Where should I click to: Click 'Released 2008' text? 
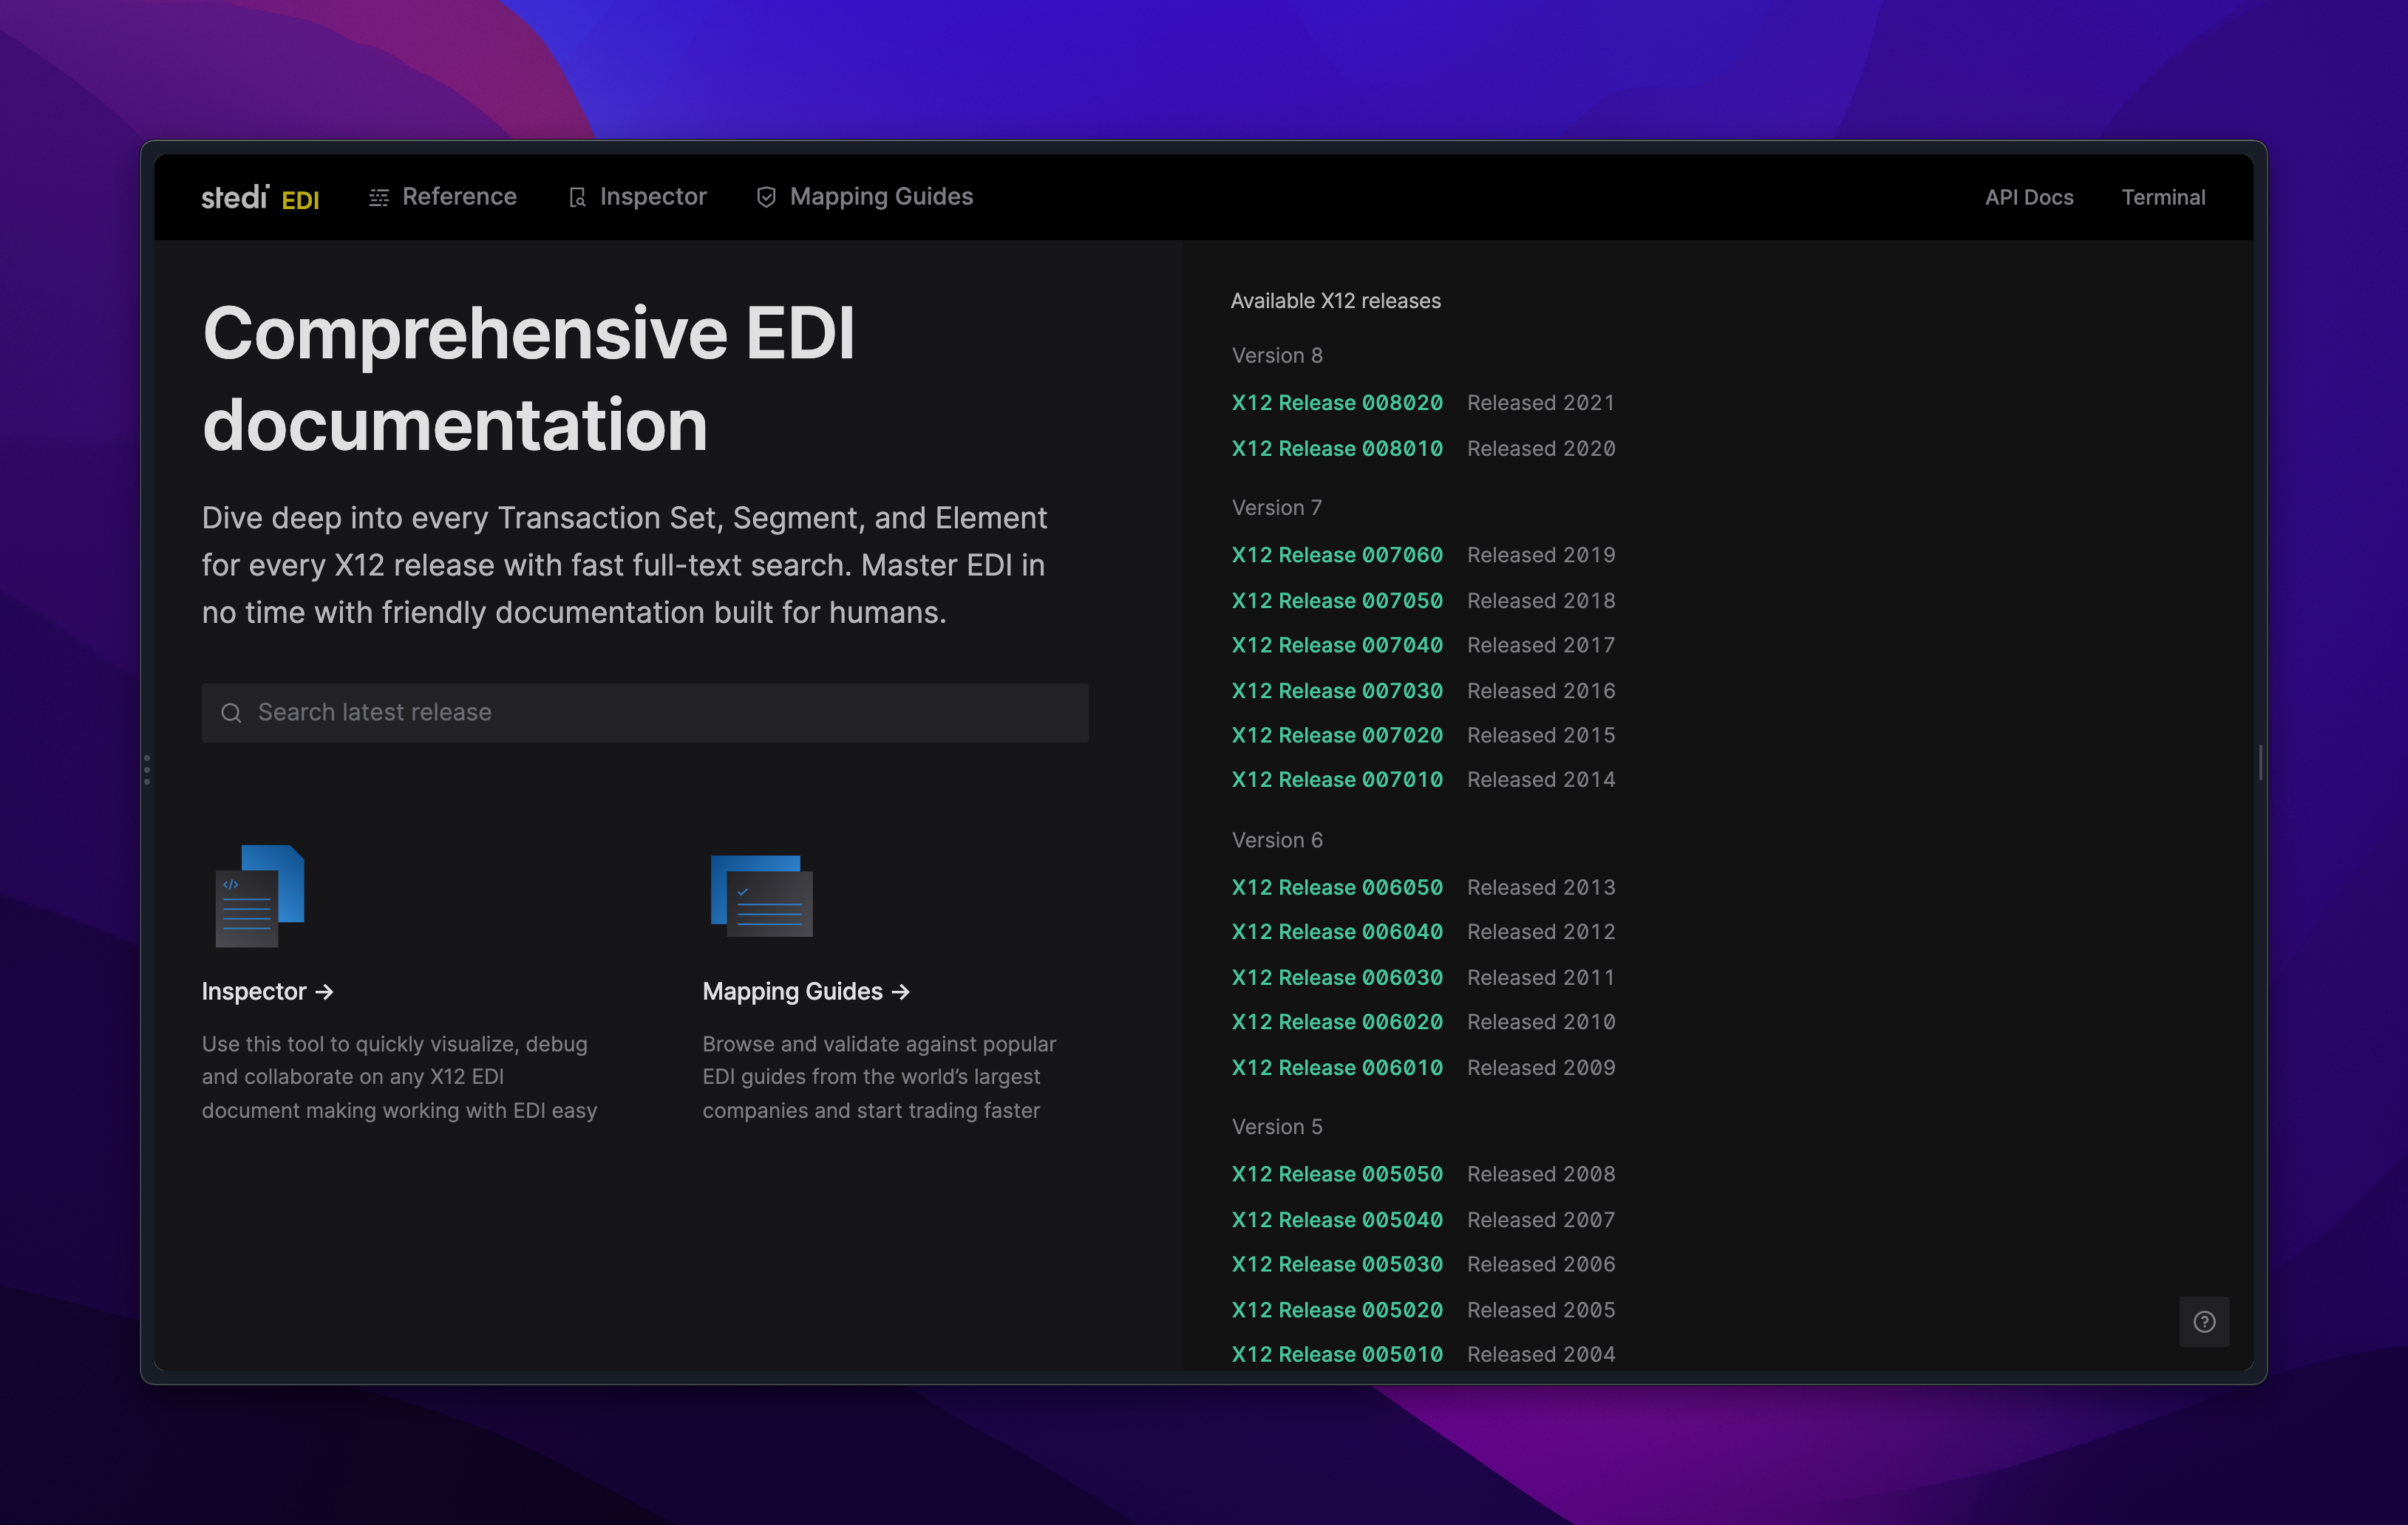click(1541, 1174)
